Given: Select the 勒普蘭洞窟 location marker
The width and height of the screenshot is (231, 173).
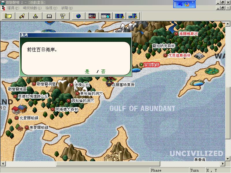Looking at the screenshot, I should (x=34, y=84).
